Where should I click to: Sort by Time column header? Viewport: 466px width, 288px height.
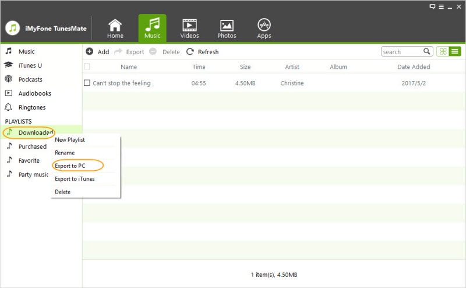[199, 66]
